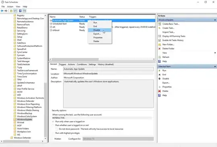Choose Delete in the context menu

click(x=100, y=41)
